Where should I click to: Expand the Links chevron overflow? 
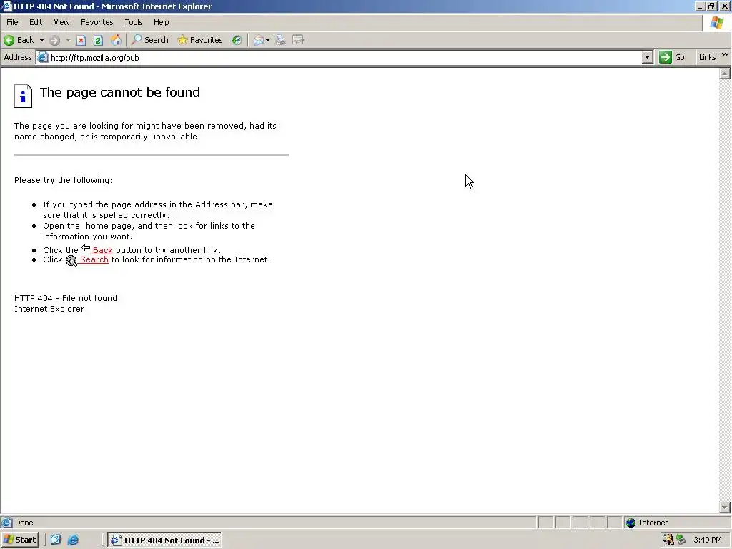(725, 55)
